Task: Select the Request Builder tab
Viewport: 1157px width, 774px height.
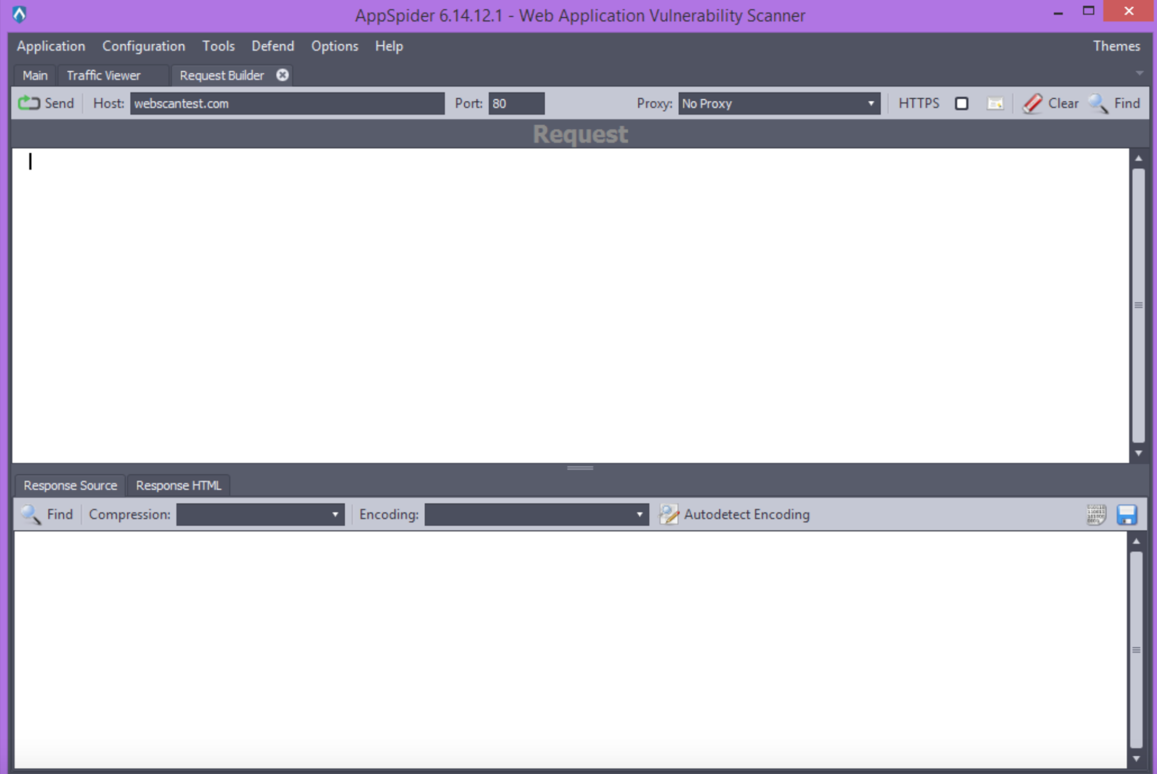Action: [x=222, y=75]
